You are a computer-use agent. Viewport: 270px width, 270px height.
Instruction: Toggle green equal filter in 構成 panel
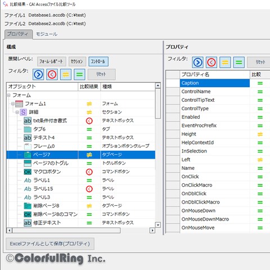tap(79, 74)
